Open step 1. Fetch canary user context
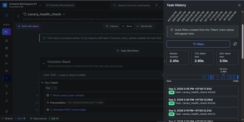Screen dimensions: 244x122 (67, 95)
